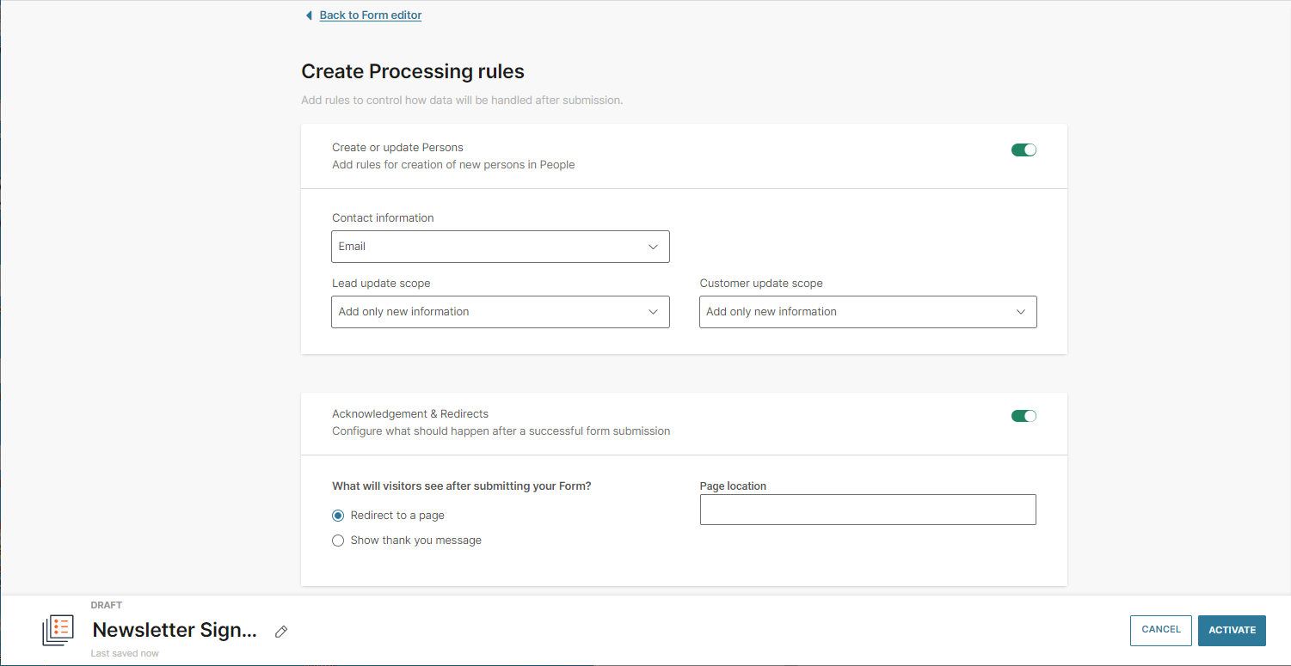Click the DRAFT status label
Screen dimensions: 1291x666
[107, 606]
